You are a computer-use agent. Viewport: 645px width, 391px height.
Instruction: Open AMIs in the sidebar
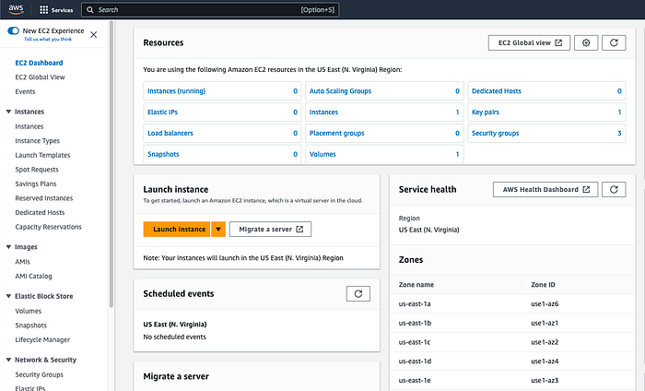23,262
